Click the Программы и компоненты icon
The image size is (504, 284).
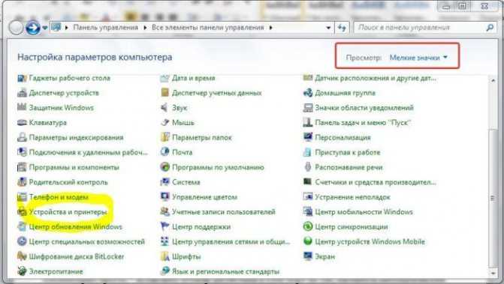coord(22,167)
